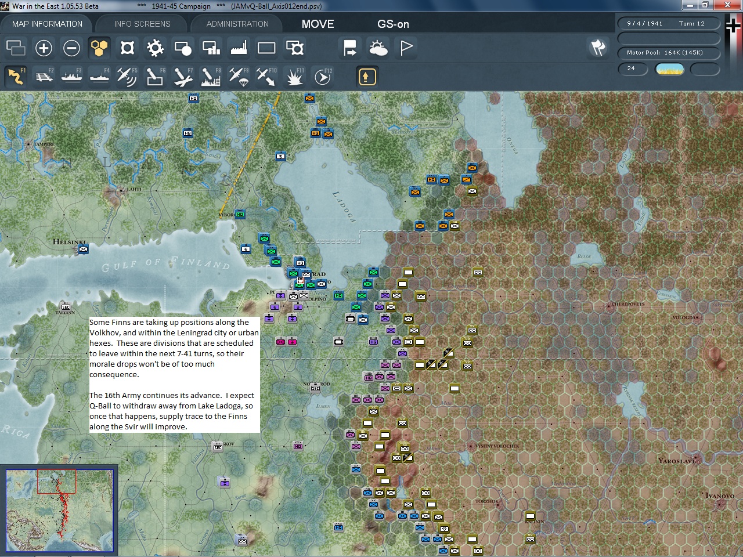This screenshot has height=557, width=743.
Task: Click the empty rectangle icon
Action: [x=266, y=48]
